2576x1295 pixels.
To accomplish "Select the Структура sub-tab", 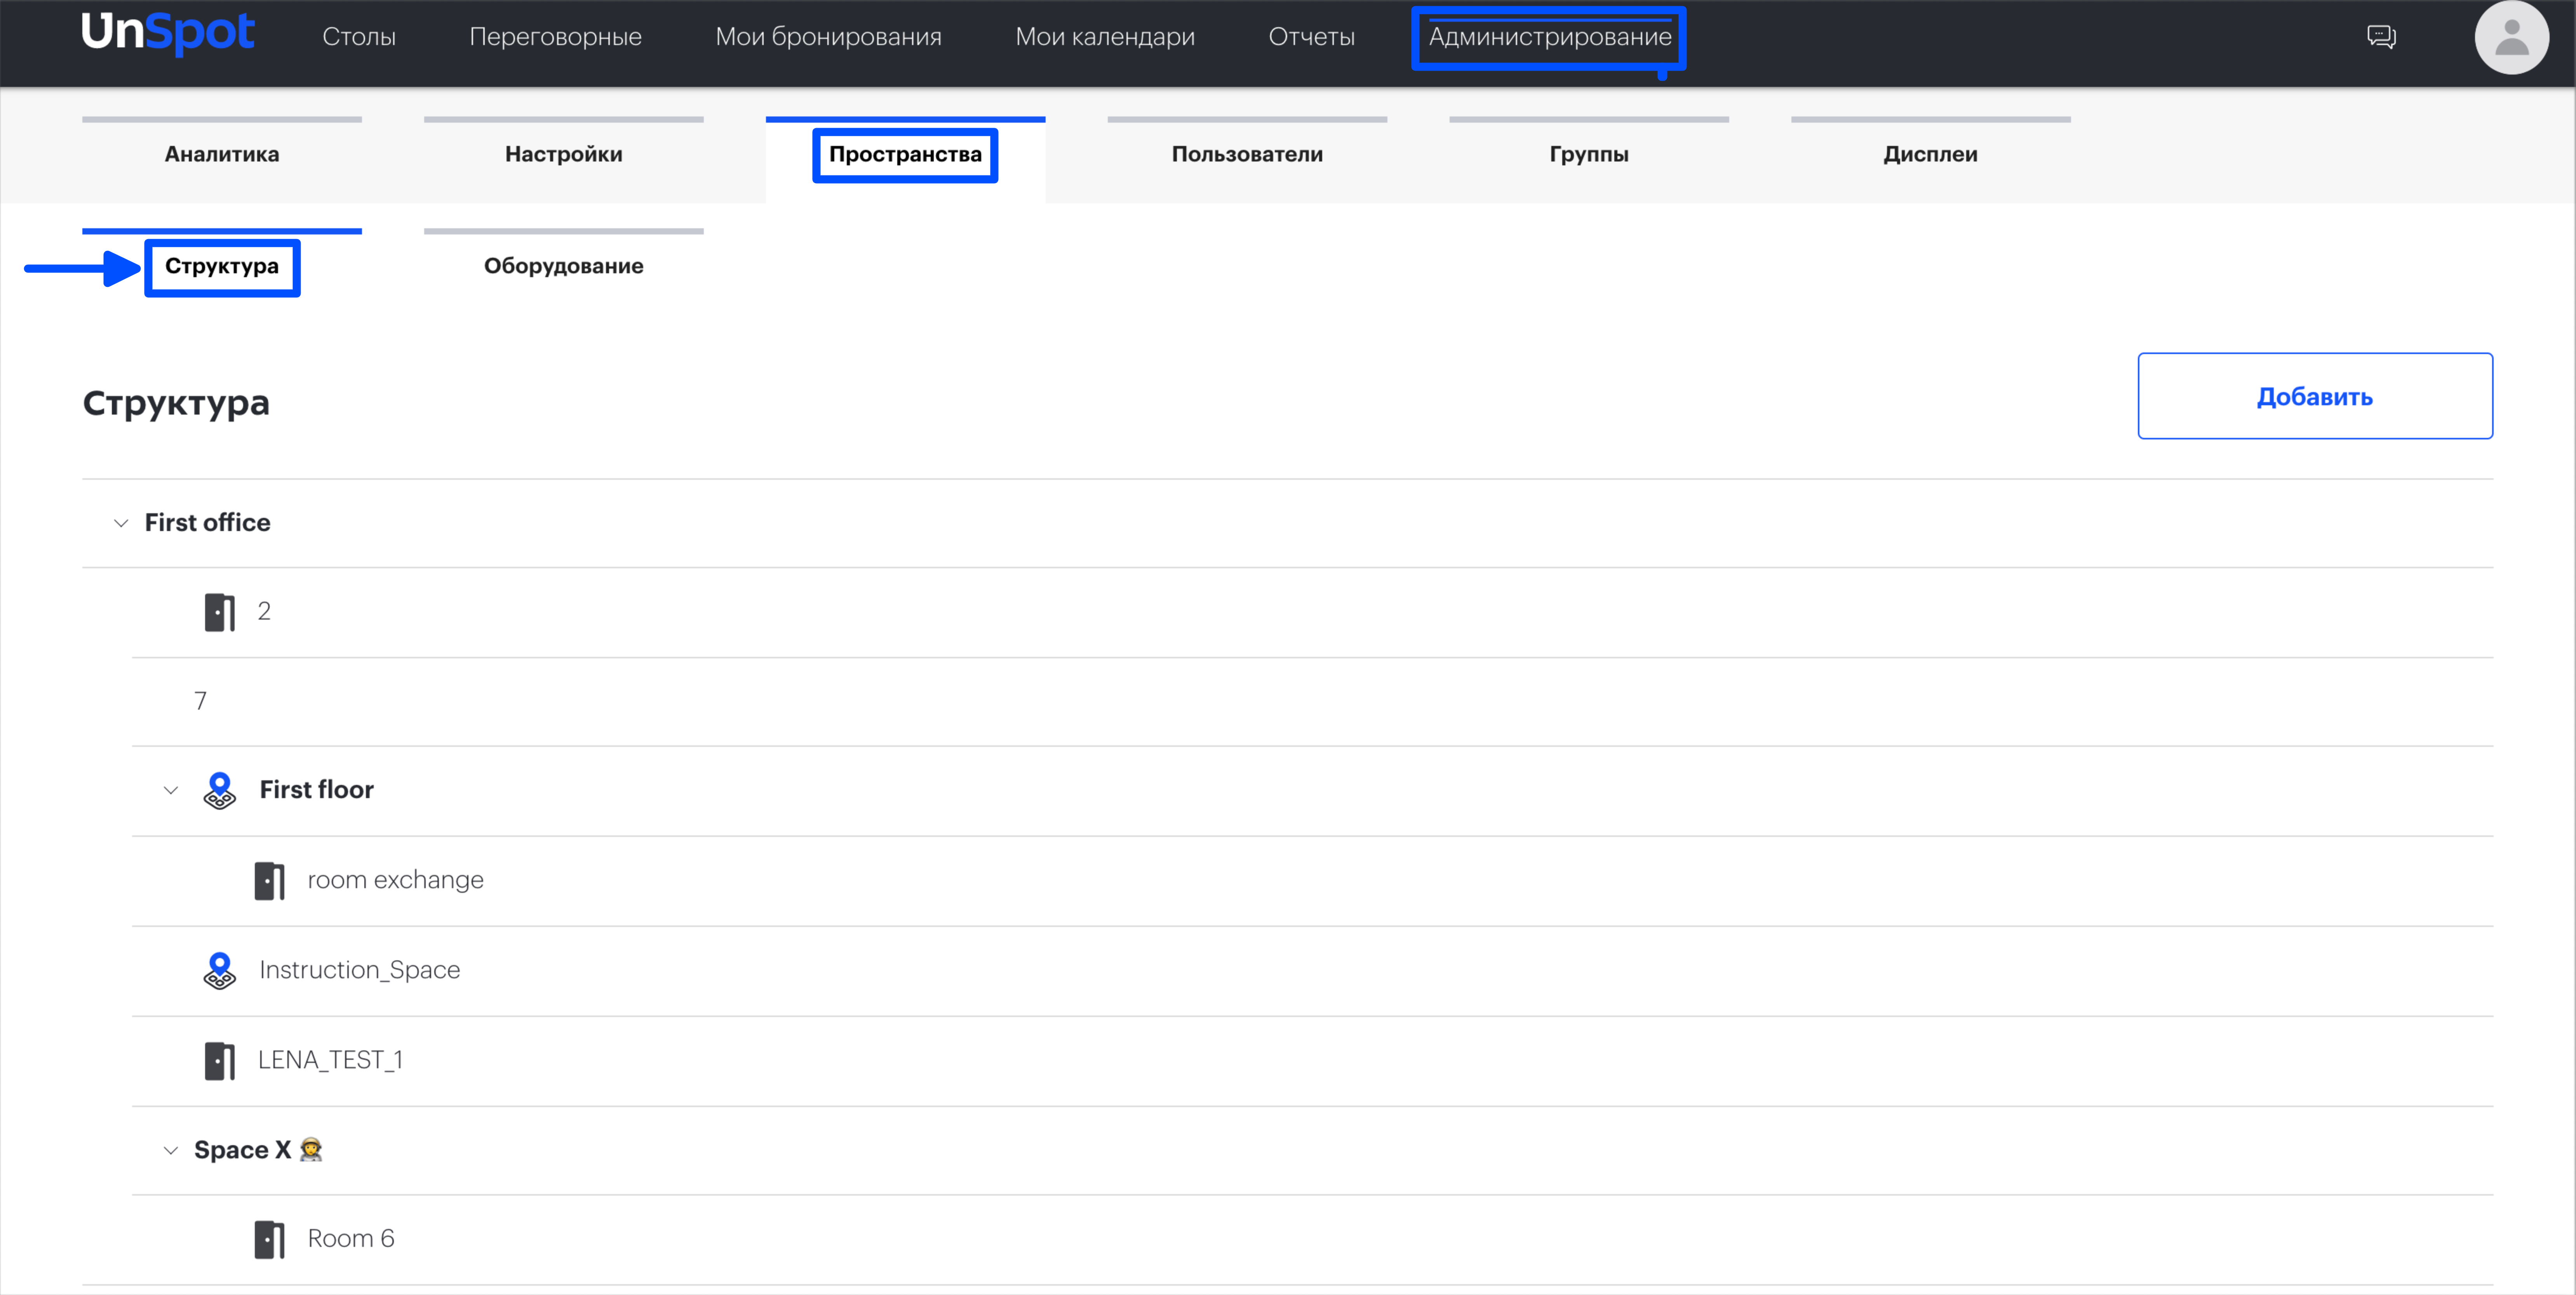I will [222, 266].
